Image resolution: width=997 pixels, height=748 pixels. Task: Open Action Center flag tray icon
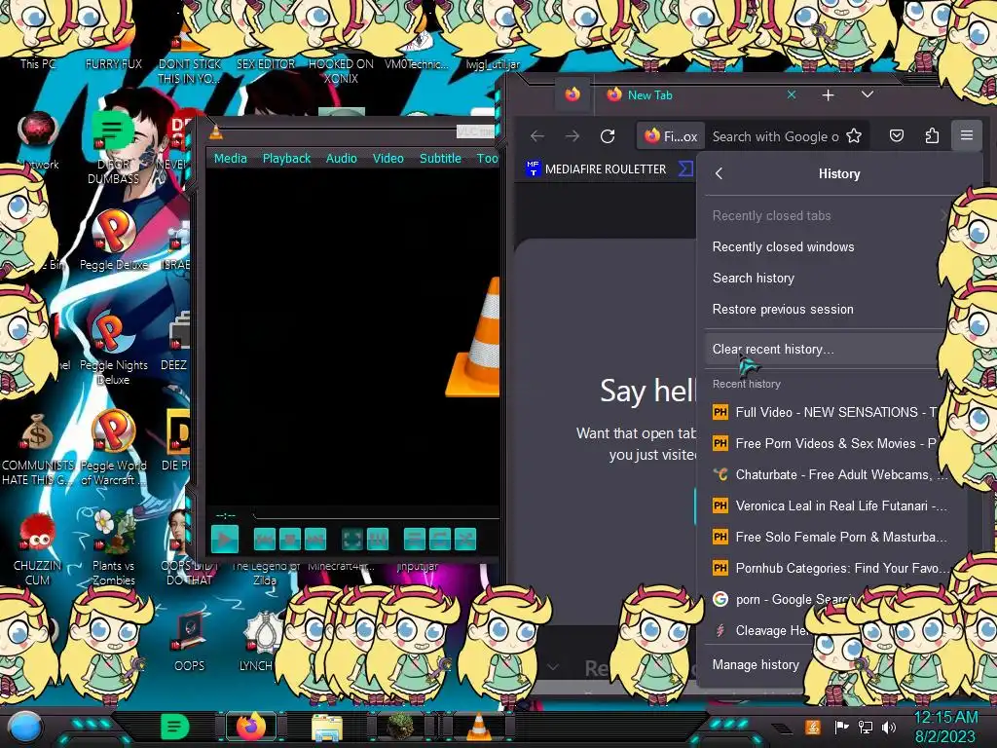click(x=841, y=727)
